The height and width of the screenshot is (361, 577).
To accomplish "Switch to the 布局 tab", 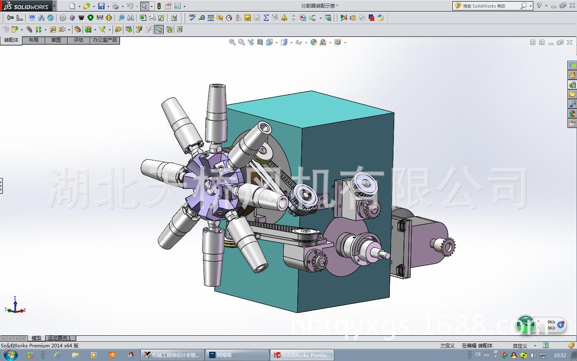I will [34, 40].
